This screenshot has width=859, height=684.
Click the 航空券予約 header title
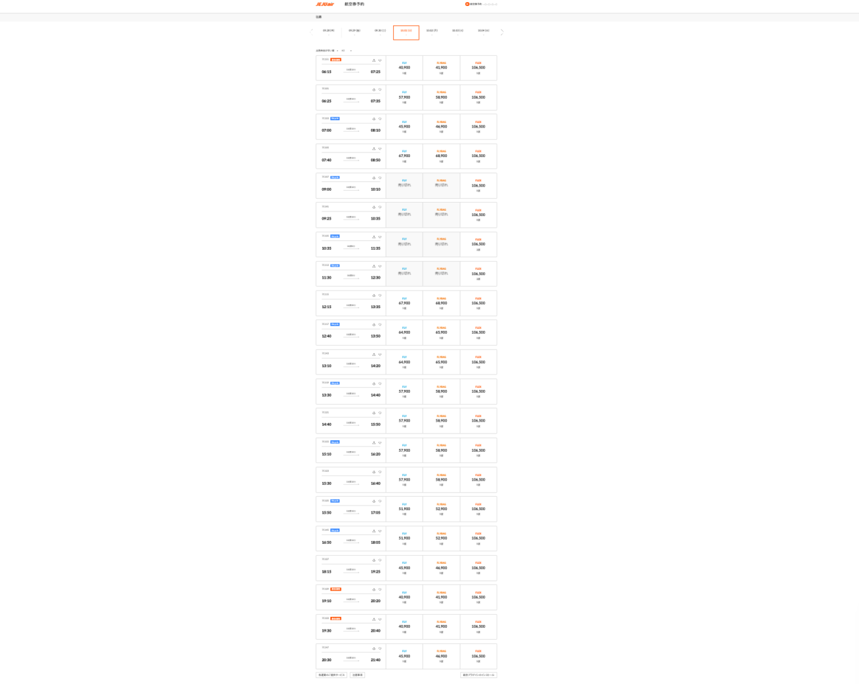[x=354, y=4]
